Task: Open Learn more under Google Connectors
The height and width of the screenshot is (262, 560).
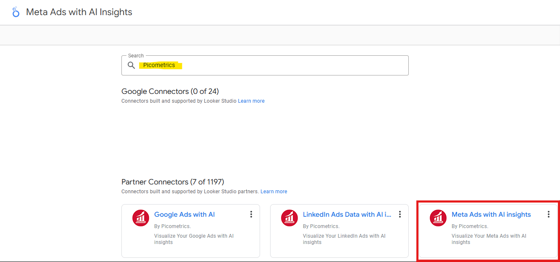Action: pos(251,101)
